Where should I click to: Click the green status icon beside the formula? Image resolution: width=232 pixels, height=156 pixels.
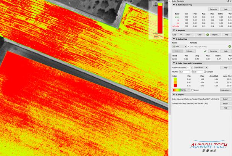[x=230, y=46]
